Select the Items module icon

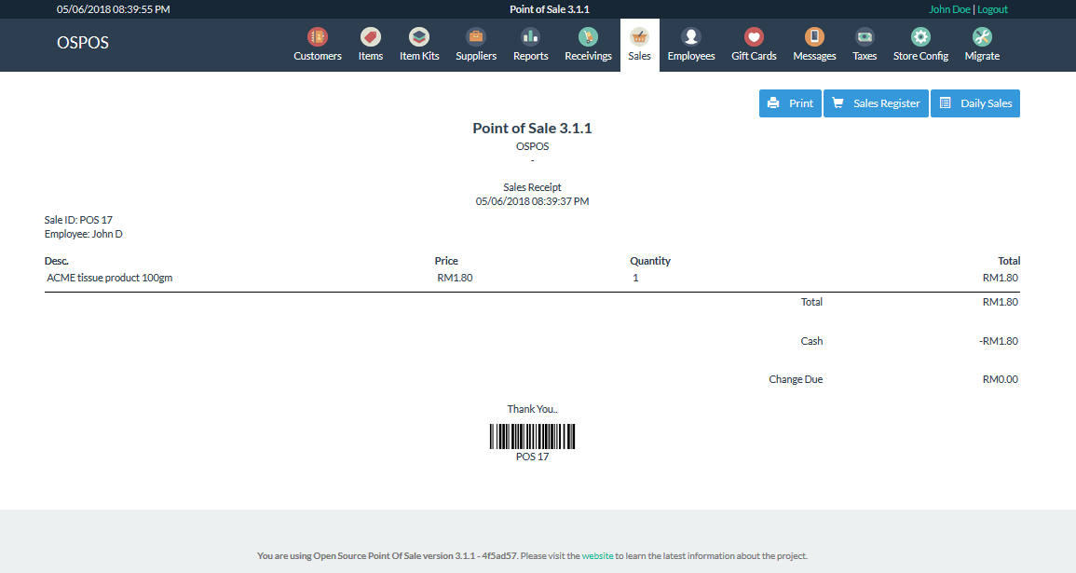pos(370,43)
